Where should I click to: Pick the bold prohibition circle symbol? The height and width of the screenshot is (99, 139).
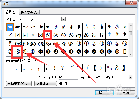tap(71, 35)
